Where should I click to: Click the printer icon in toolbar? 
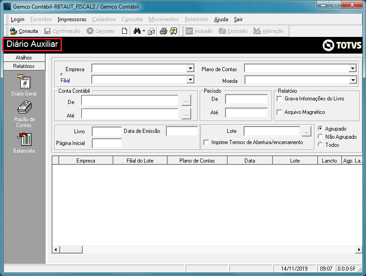point(164,31)
